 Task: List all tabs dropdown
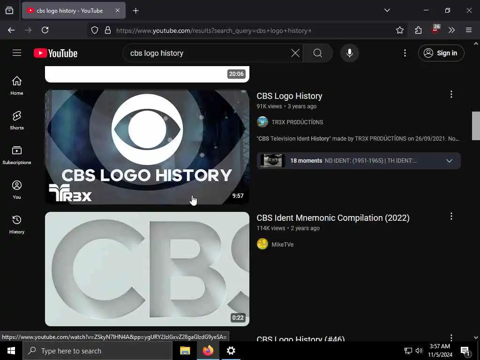click(x=387, y=10)
